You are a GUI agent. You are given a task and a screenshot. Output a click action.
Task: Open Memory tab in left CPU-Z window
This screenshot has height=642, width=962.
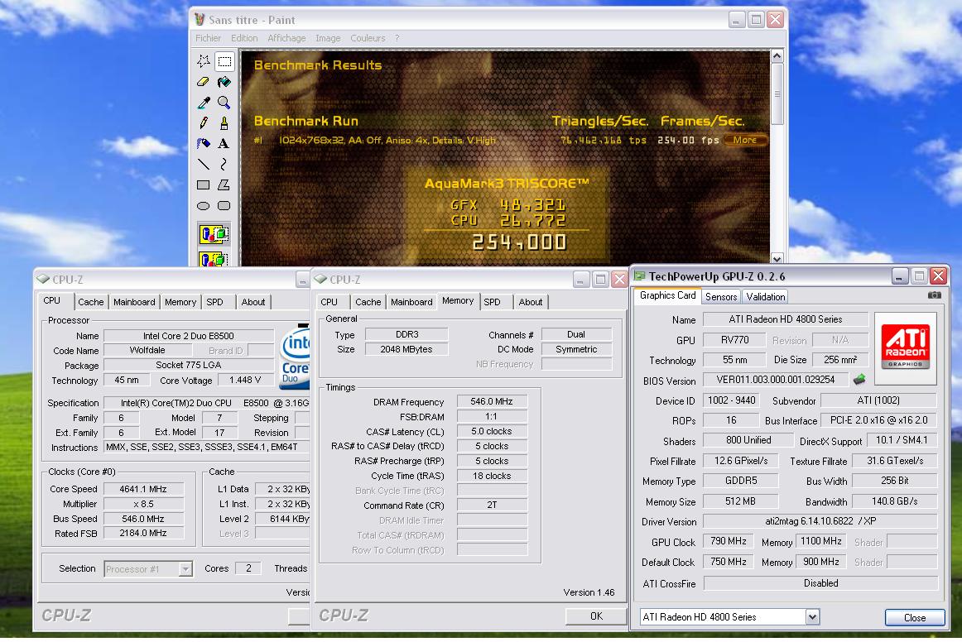tap(180, 302)
